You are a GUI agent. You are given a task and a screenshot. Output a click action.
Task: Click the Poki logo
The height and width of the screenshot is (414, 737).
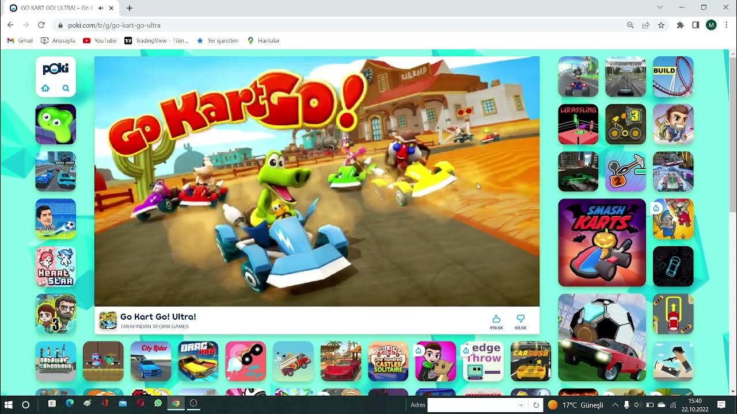(56, 69)
